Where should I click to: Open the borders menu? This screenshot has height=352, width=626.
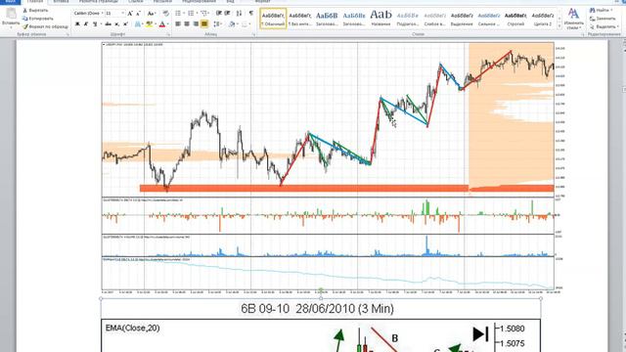point(246,24)
